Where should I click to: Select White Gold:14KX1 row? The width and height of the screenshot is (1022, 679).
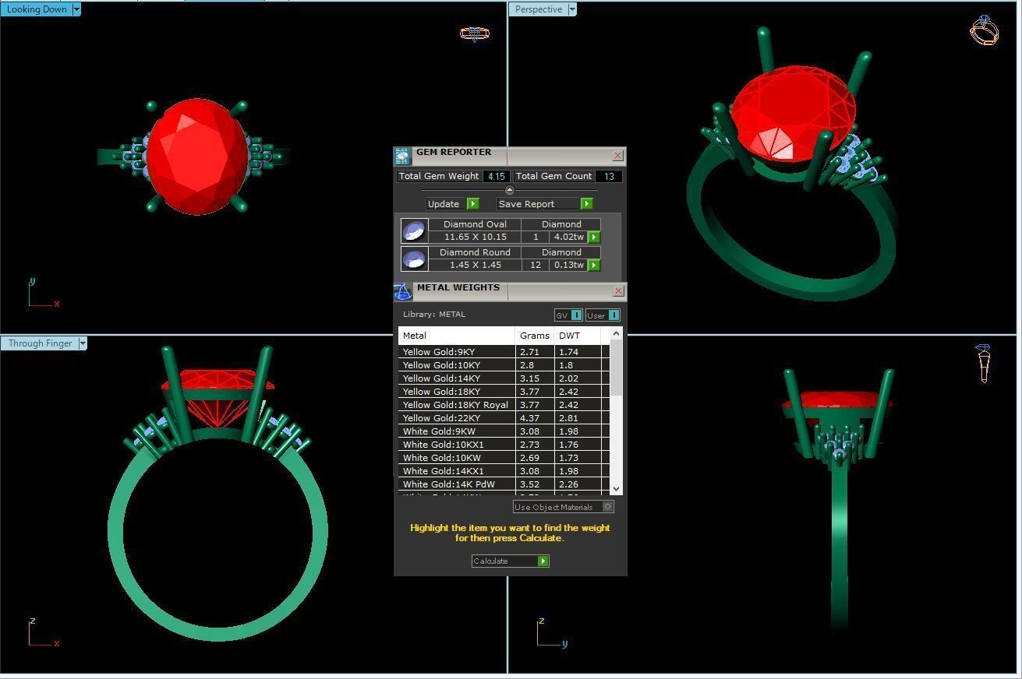504,471
